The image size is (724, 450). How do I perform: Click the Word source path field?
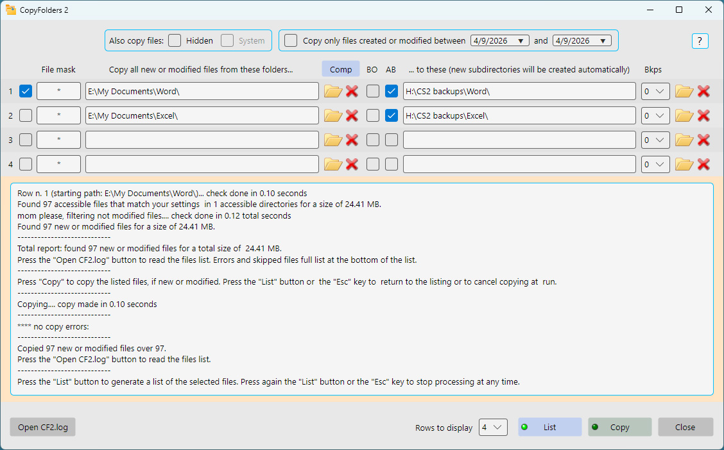click(202, 91)
